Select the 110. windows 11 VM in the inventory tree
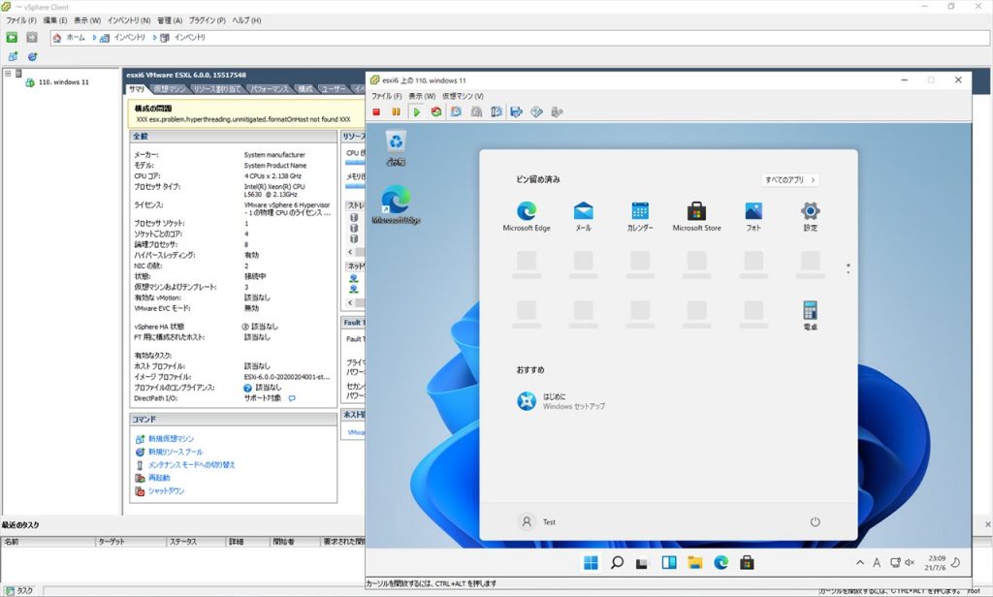Viewport: 993px width, 597px height. pyautogui.click(x=63, y=82)
